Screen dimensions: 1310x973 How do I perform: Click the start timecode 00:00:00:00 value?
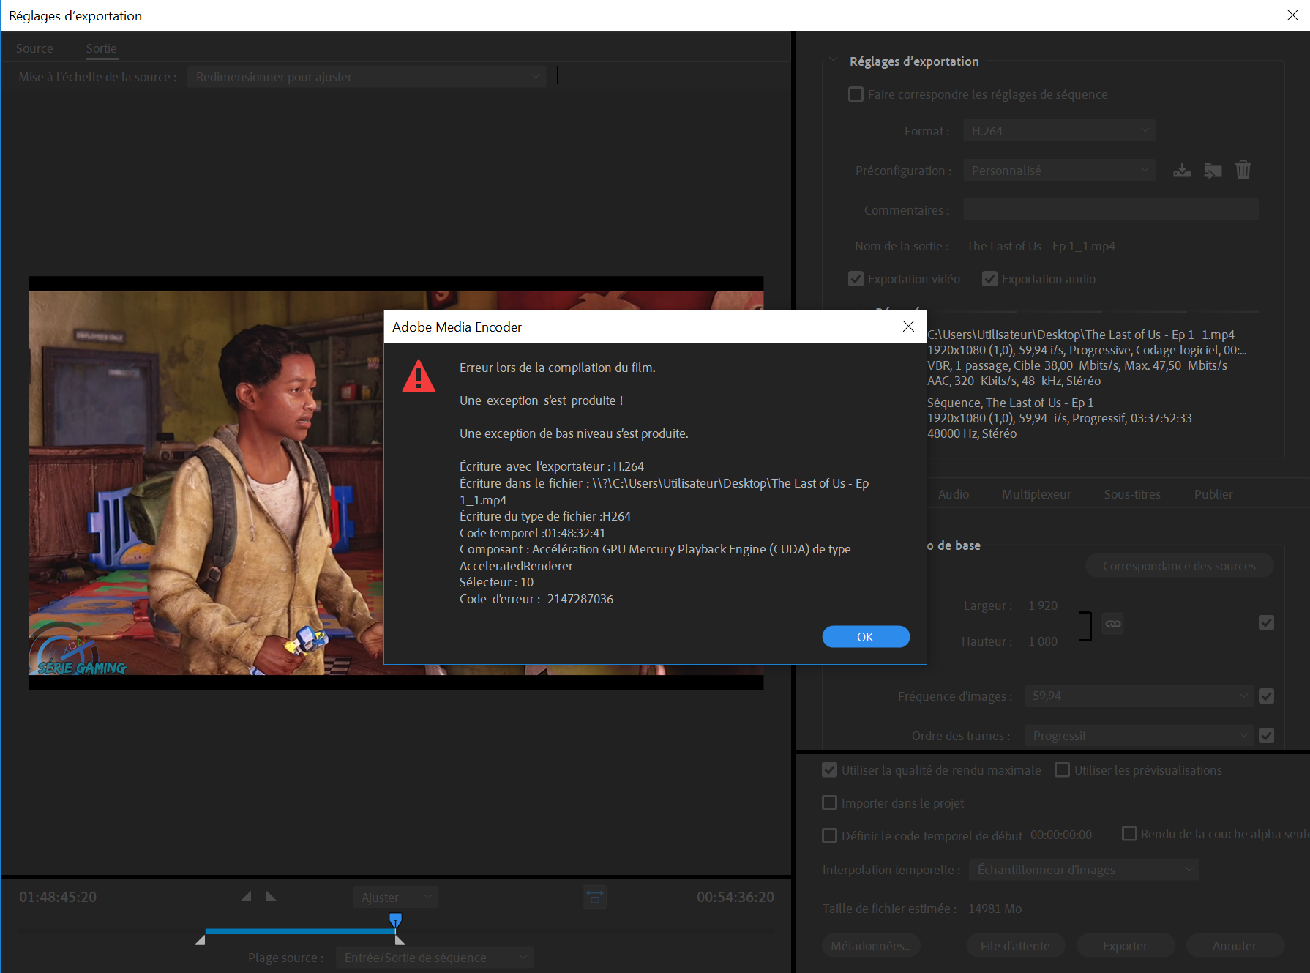point(1061,835)
